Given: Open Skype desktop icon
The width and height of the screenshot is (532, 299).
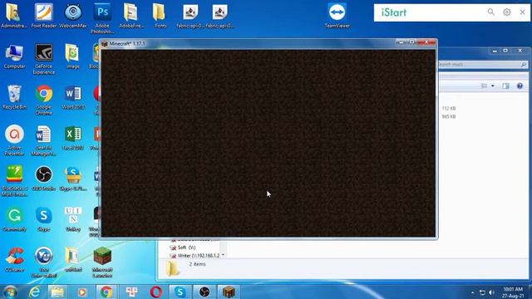Looking at the screenshot, I should click(43, 219).
